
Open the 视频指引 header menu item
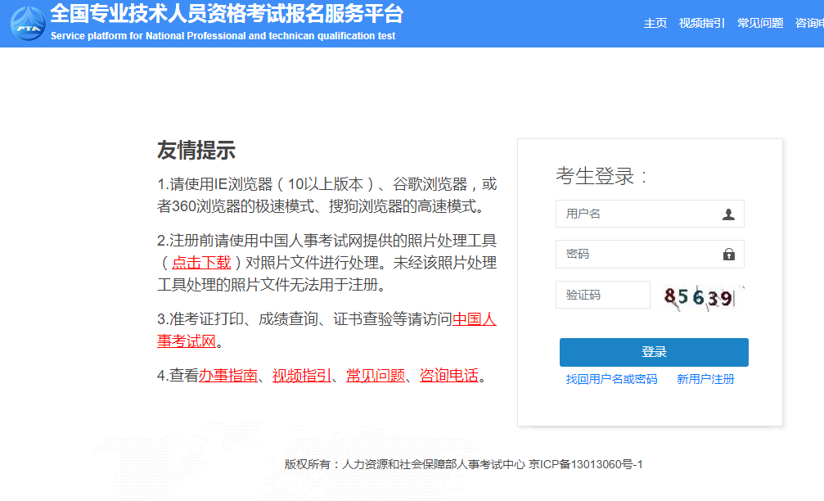click(x=702, y=23)
